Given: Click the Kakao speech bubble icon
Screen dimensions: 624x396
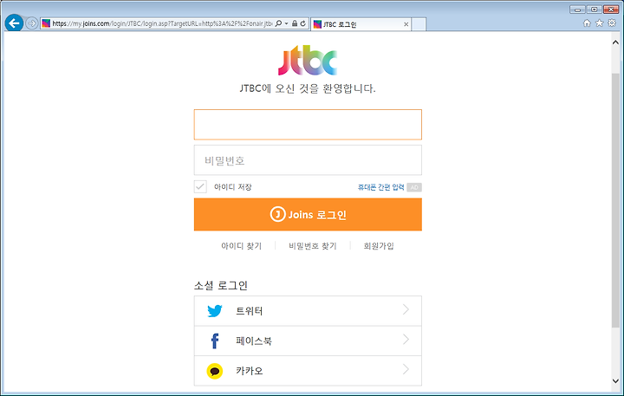Looking at the screenshot, I should pos(215,371).
